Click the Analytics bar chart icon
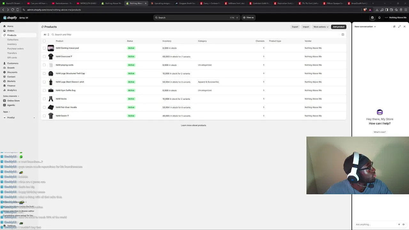 [x=4, y=90]
